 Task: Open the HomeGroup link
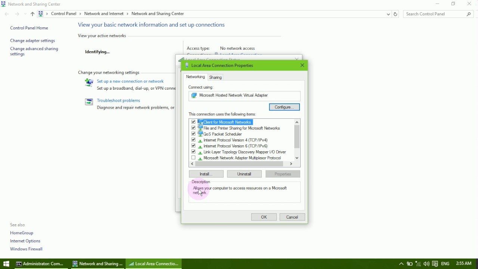[22, 234]
